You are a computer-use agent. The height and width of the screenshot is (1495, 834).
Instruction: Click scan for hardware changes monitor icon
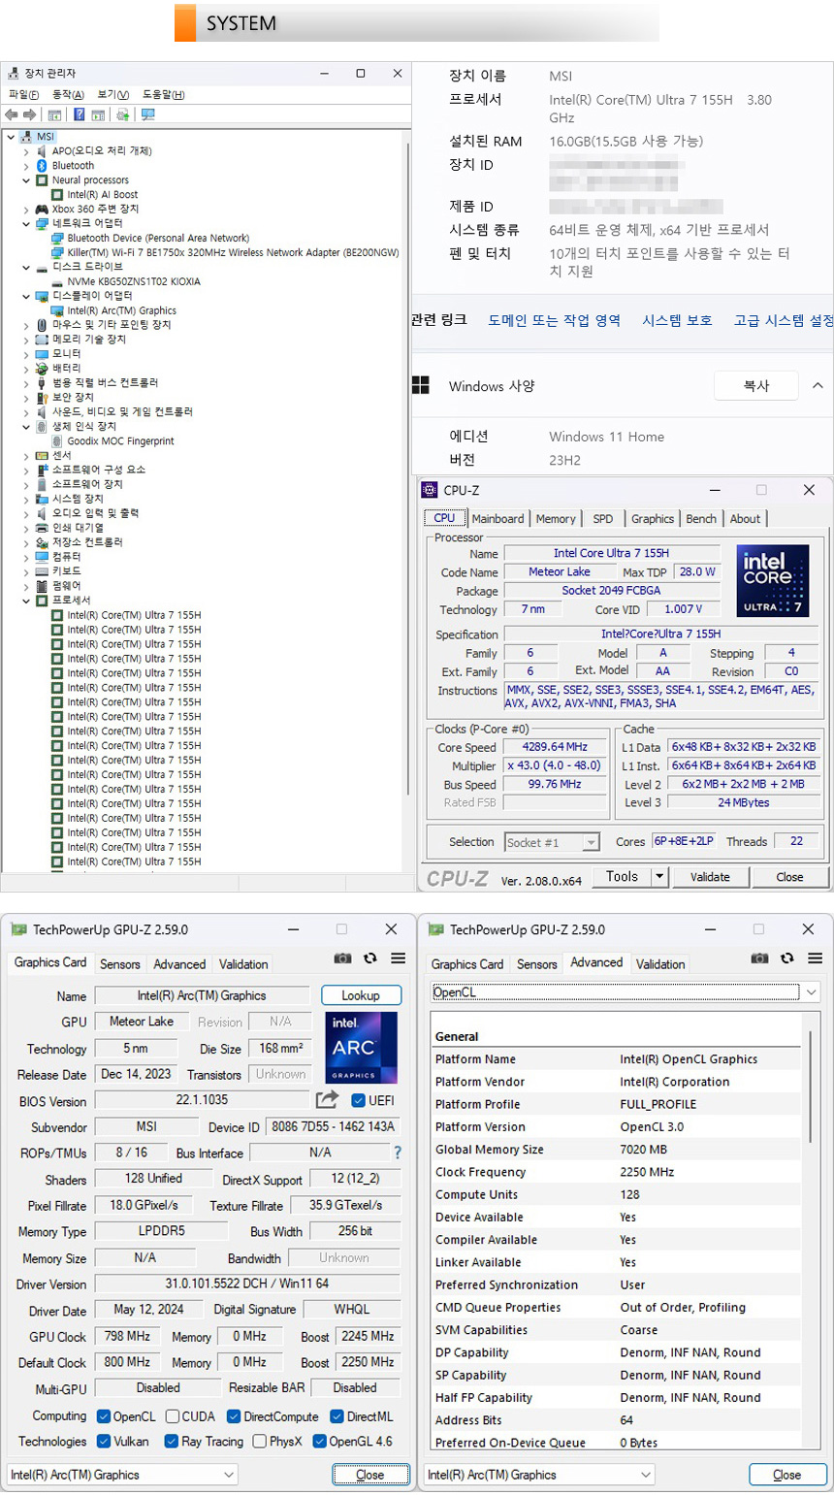coord(147,114)
